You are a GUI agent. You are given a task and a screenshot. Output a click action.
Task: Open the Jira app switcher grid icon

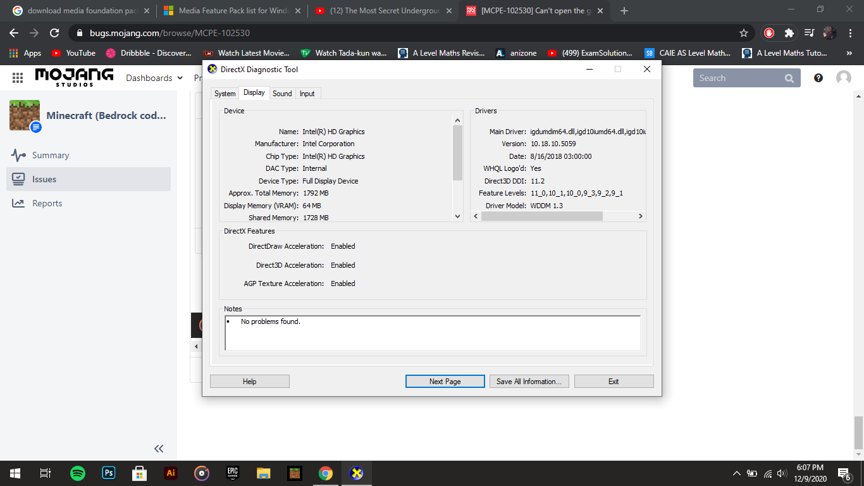[x=18, y=78]
